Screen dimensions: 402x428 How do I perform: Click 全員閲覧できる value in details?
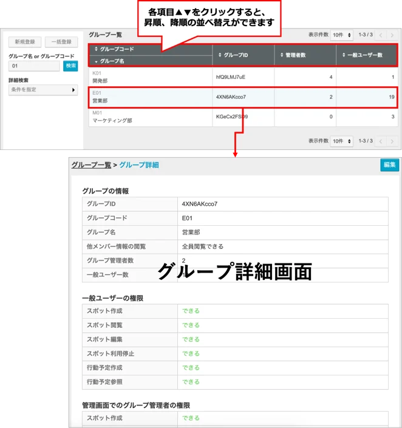click(203, 246)
